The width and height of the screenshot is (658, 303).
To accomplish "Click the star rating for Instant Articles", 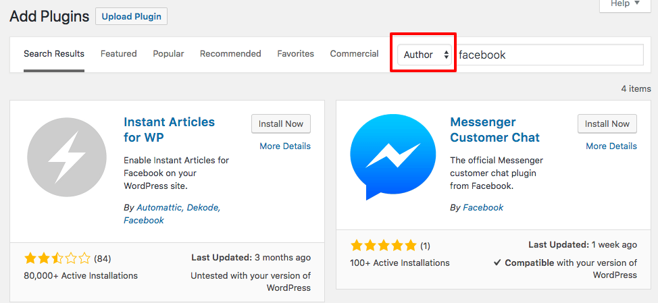I will (57, 258).
